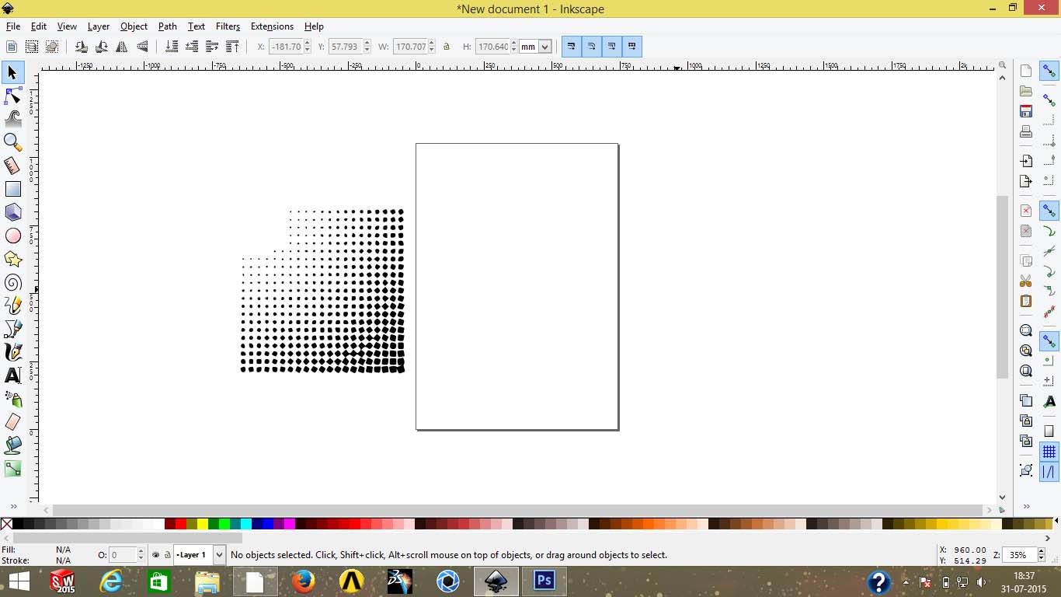Screen dimensions: 1061x597
Task: Click the Paste clipboard icon
Action: click(x=1026, y=301)
